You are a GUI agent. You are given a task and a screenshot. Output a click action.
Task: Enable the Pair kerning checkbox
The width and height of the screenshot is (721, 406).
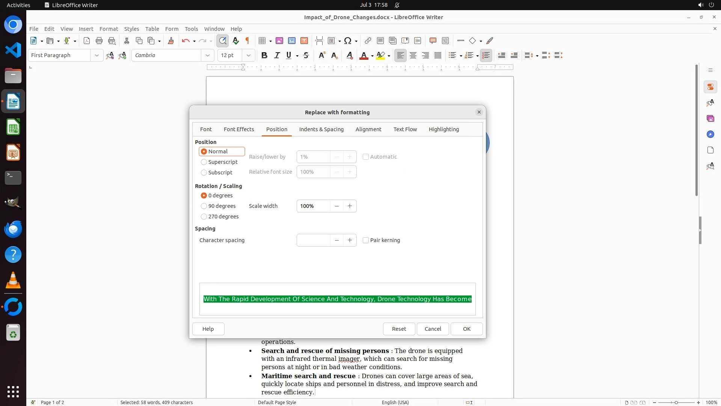point(366,240)
